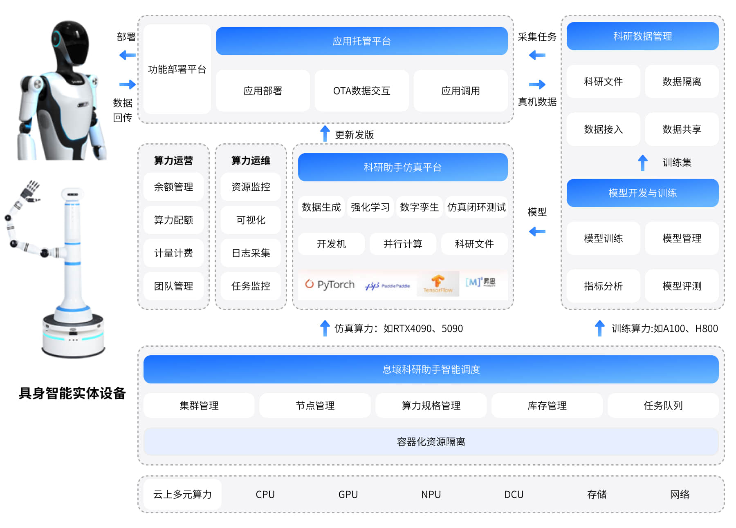The height and width of the screenshot is (528, 736).
Task: Open the 功能部署平台 block
Action: click(177, 69)
